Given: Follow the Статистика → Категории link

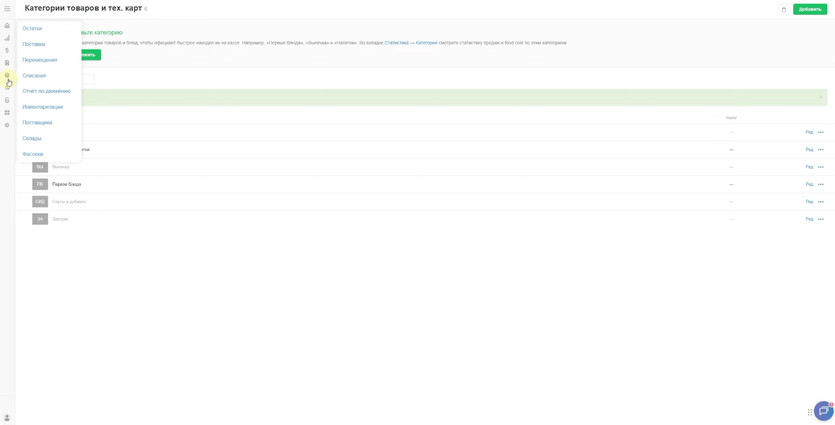Looking at the screenshot, I should pyautogui.click(x=410, y=43).
